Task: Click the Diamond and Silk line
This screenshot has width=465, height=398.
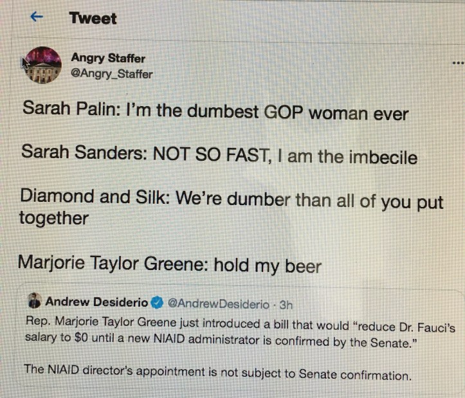Action: [x=230, y=199]
